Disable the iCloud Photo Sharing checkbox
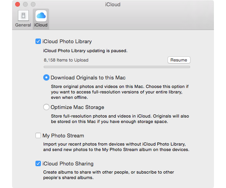 click(38, 163)
